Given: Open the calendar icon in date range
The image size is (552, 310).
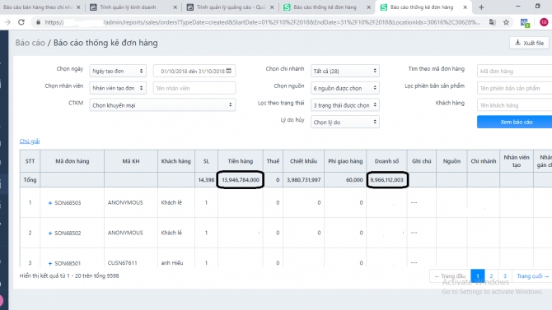Looking at the screenshot, I should [x=229, y=71].
